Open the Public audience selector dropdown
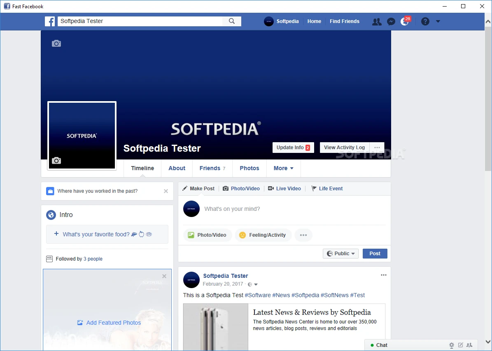 (340, 254)
